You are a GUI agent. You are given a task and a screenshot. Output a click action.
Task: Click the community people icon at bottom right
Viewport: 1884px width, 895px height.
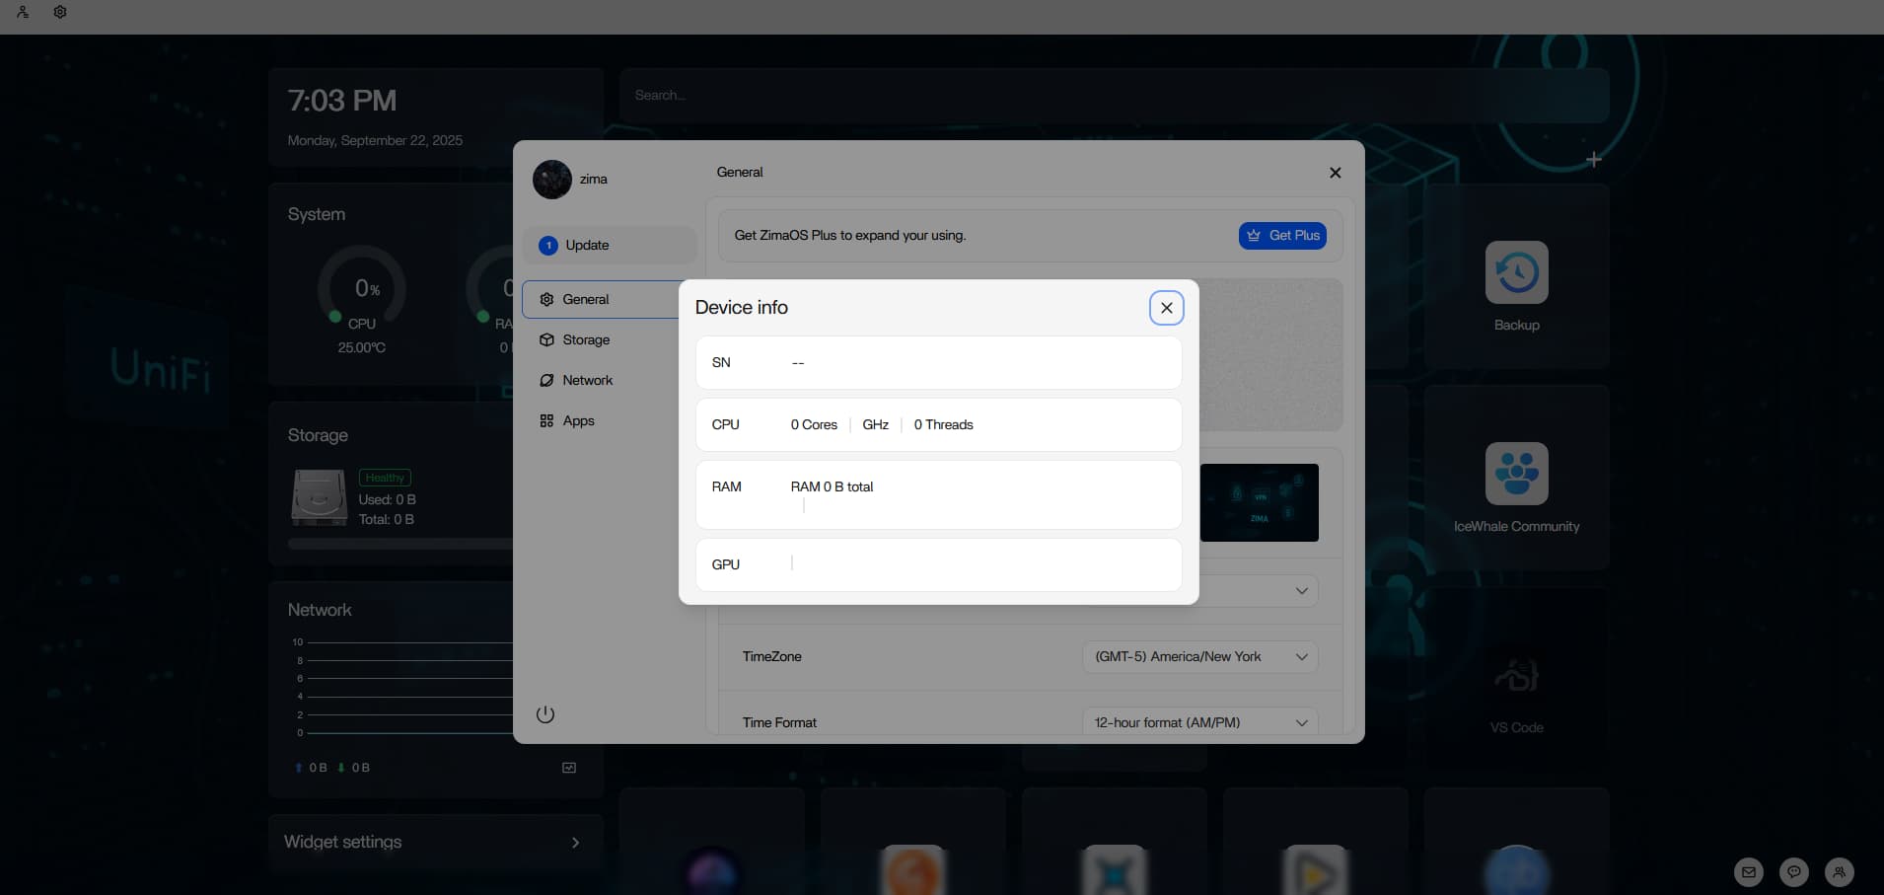coord(1840,872)
